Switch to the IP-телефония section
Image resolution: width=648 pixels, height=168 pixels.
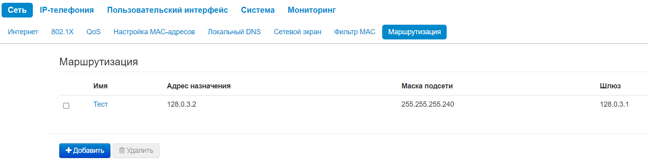(67, 10)
